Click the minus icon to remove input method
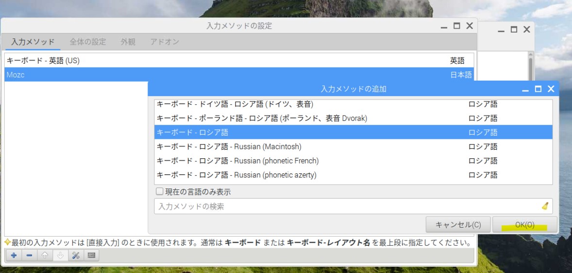 tap(29, 256)
